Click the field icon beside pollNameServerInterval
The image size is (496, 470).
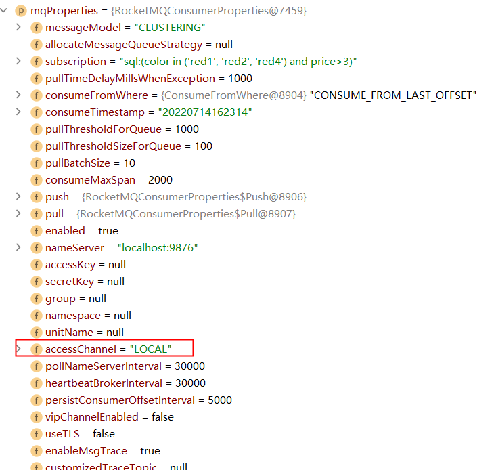coord(37,366)
